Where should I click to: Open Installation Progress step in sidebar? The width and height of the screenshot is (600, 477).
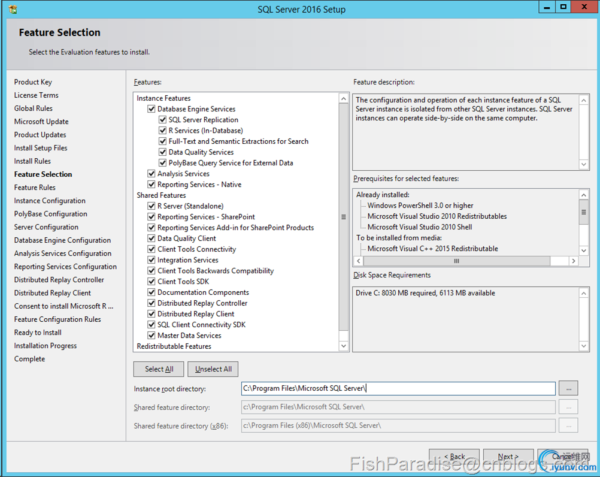(46, 346)
